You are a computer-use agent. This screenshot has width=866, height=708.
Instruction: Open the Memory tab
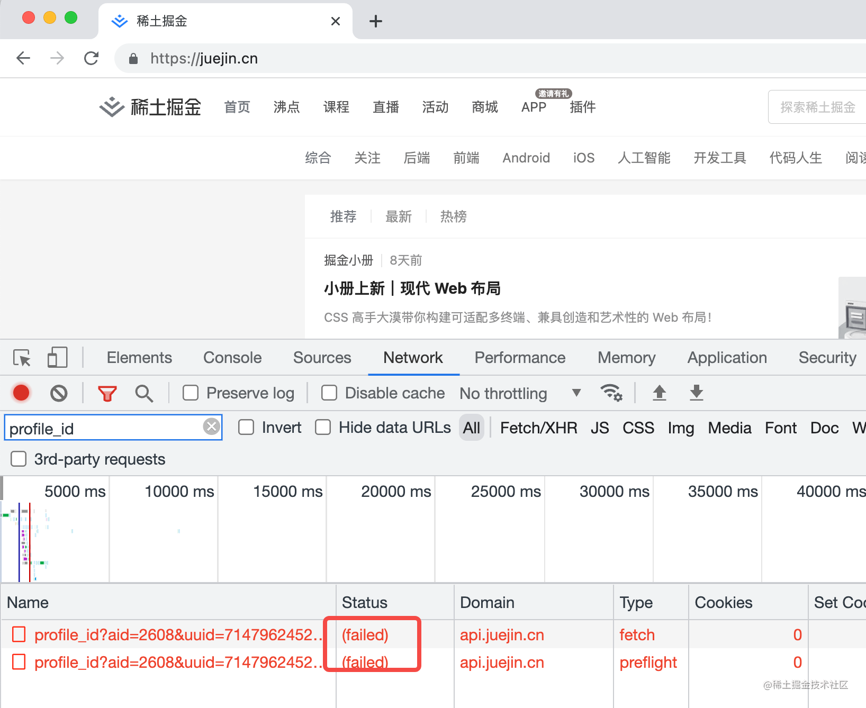627,358
